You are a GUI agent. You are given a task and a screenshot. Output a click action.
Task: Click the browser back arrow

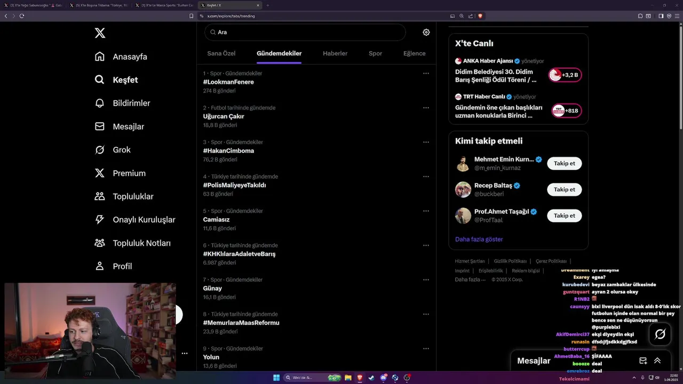click(6, 16)
